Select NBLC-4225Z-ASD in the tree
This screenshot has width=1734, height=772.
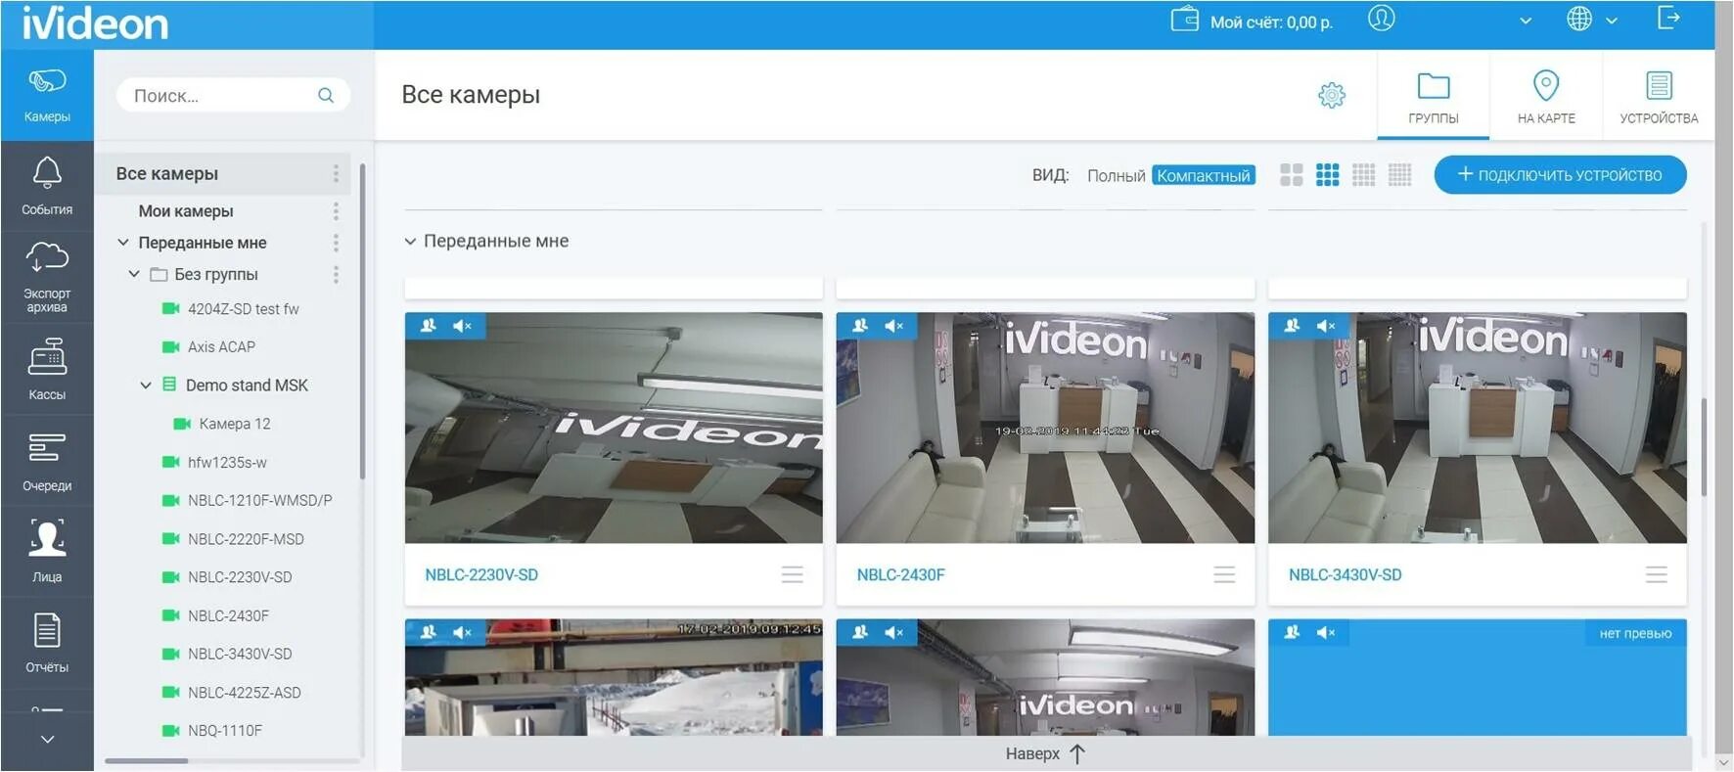[244, 693]
